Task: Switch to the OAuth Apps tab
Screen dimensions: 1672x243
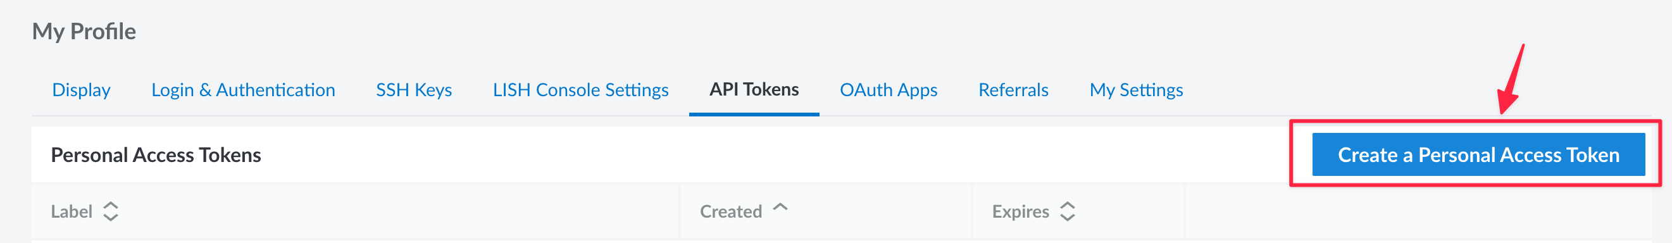Action: click(x=889, y=90)
